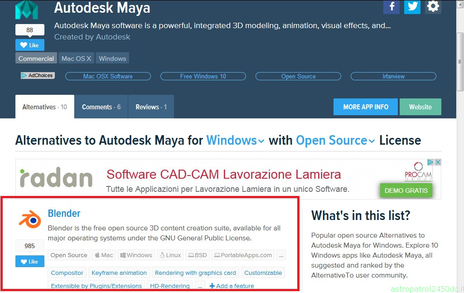
Task: Like Blender with the heart button
Action: [x=30, y=261]
